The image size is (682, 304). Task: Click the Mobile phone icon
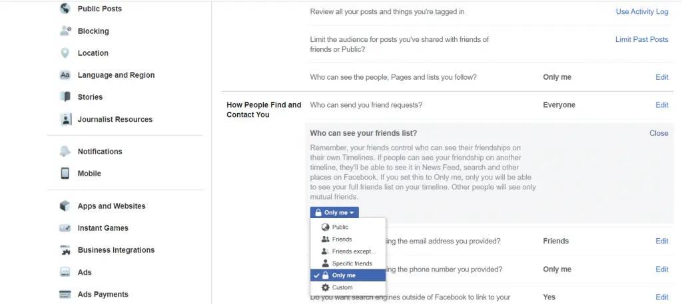pyautogui.click(x=65, y=173)
